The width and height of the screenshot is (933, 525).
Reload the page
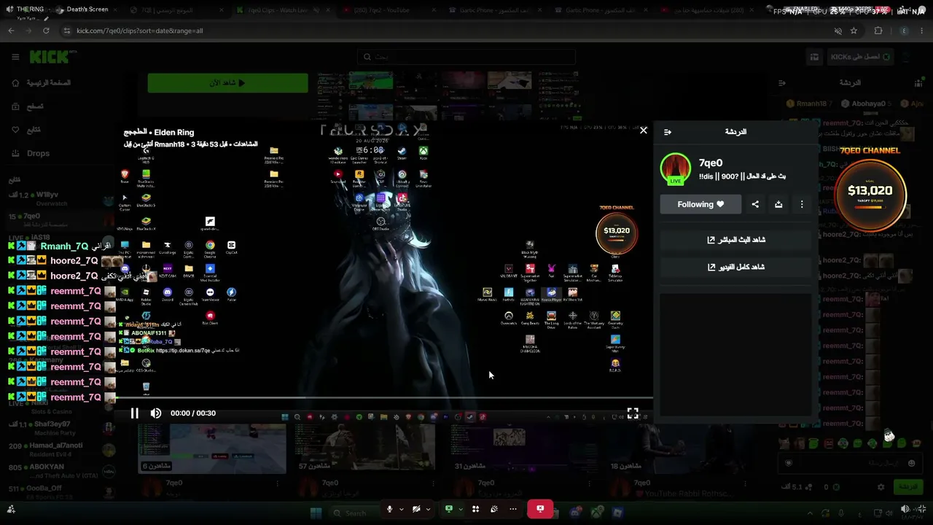(x=46, y=31)
